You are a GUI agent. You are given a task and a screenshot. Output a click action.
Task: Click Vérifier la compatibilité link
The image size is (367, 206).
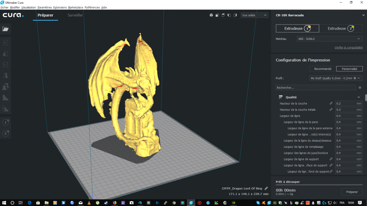[348, 48]
